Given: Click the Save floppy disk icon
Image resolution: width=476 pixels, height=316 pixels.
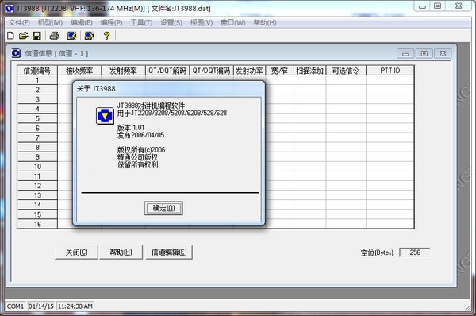Looking at the screenshot, I should tap(36, 36).
